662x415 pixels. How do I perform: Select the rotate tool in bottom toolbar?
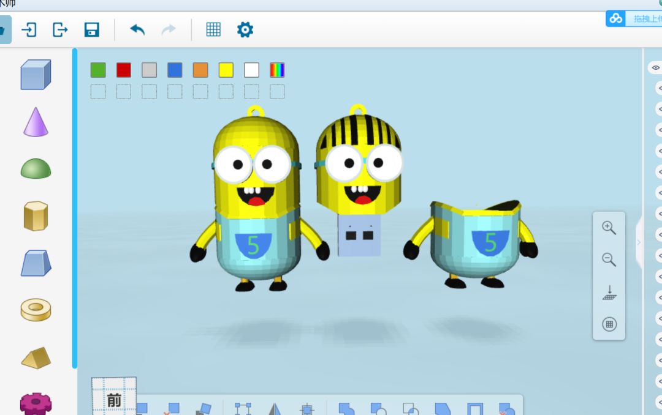point(204,409)
